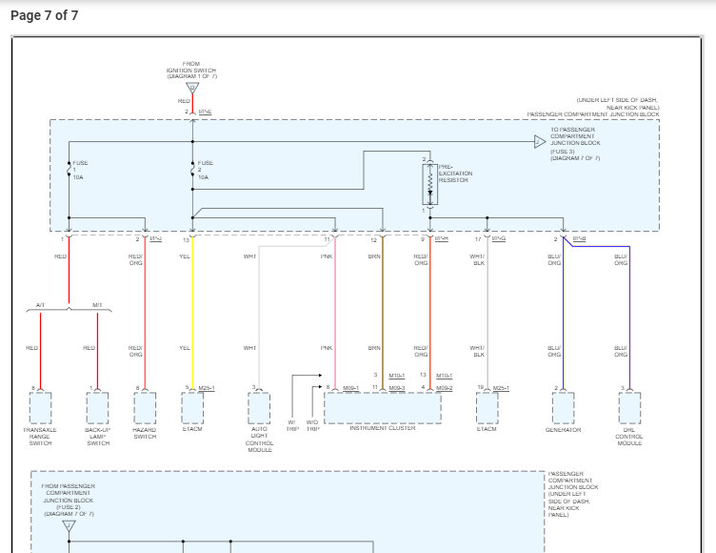The width and height of the screenshot is (716, 553).
Task: Click the I/P-E connector label
Action: click(205, 112)
